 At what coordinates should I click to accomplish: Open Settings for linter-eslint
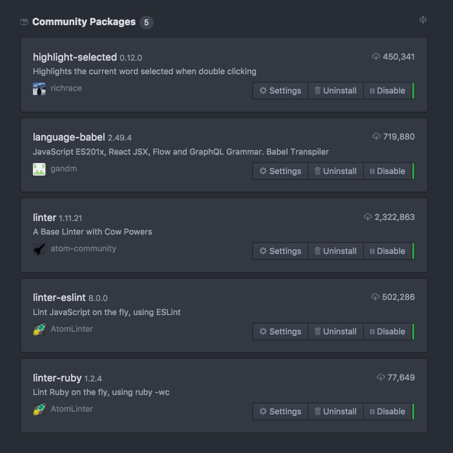(x=280, y=331)
